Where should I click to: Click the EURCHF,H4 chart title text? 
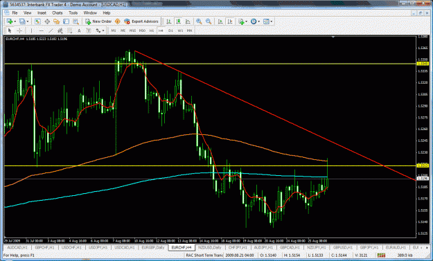(15, 39)
